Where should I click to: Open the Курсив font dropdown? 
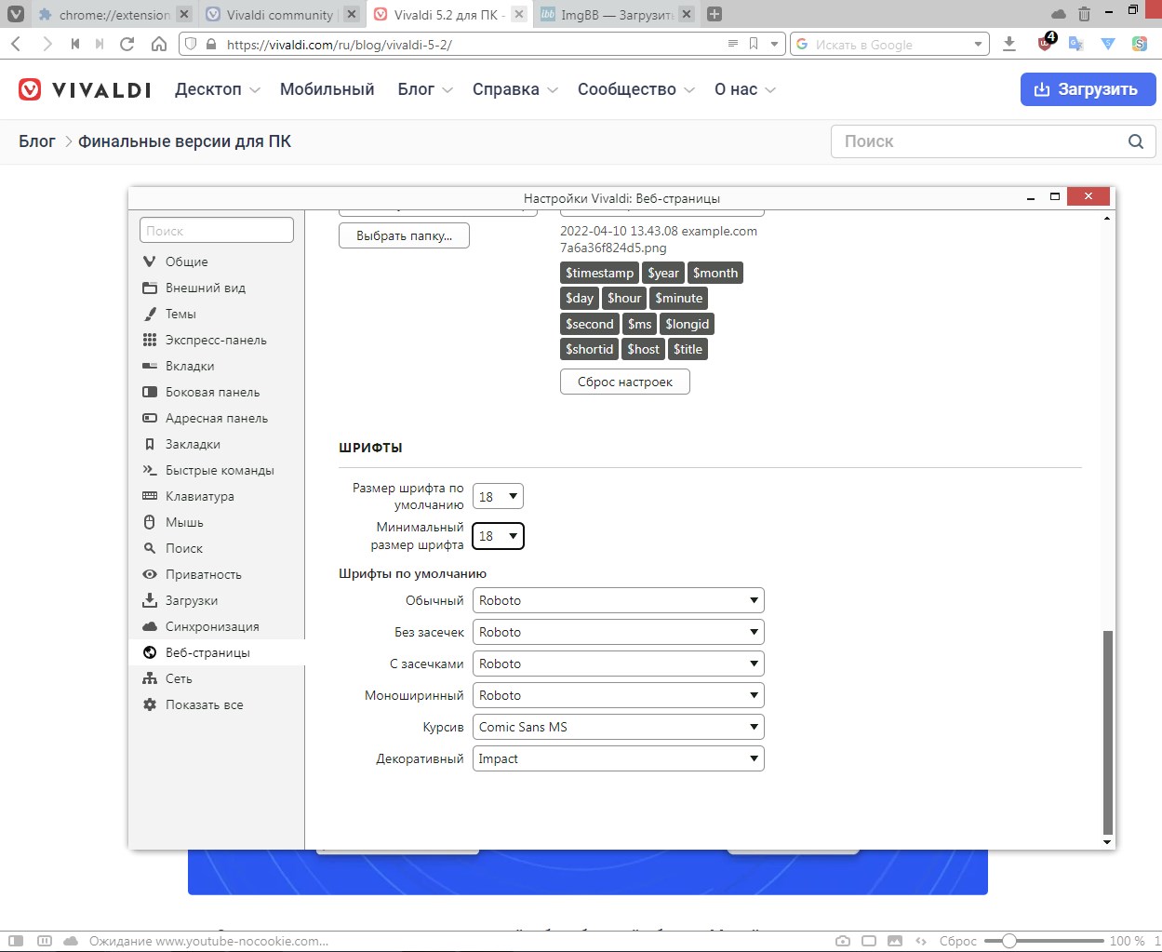(618, 727)
